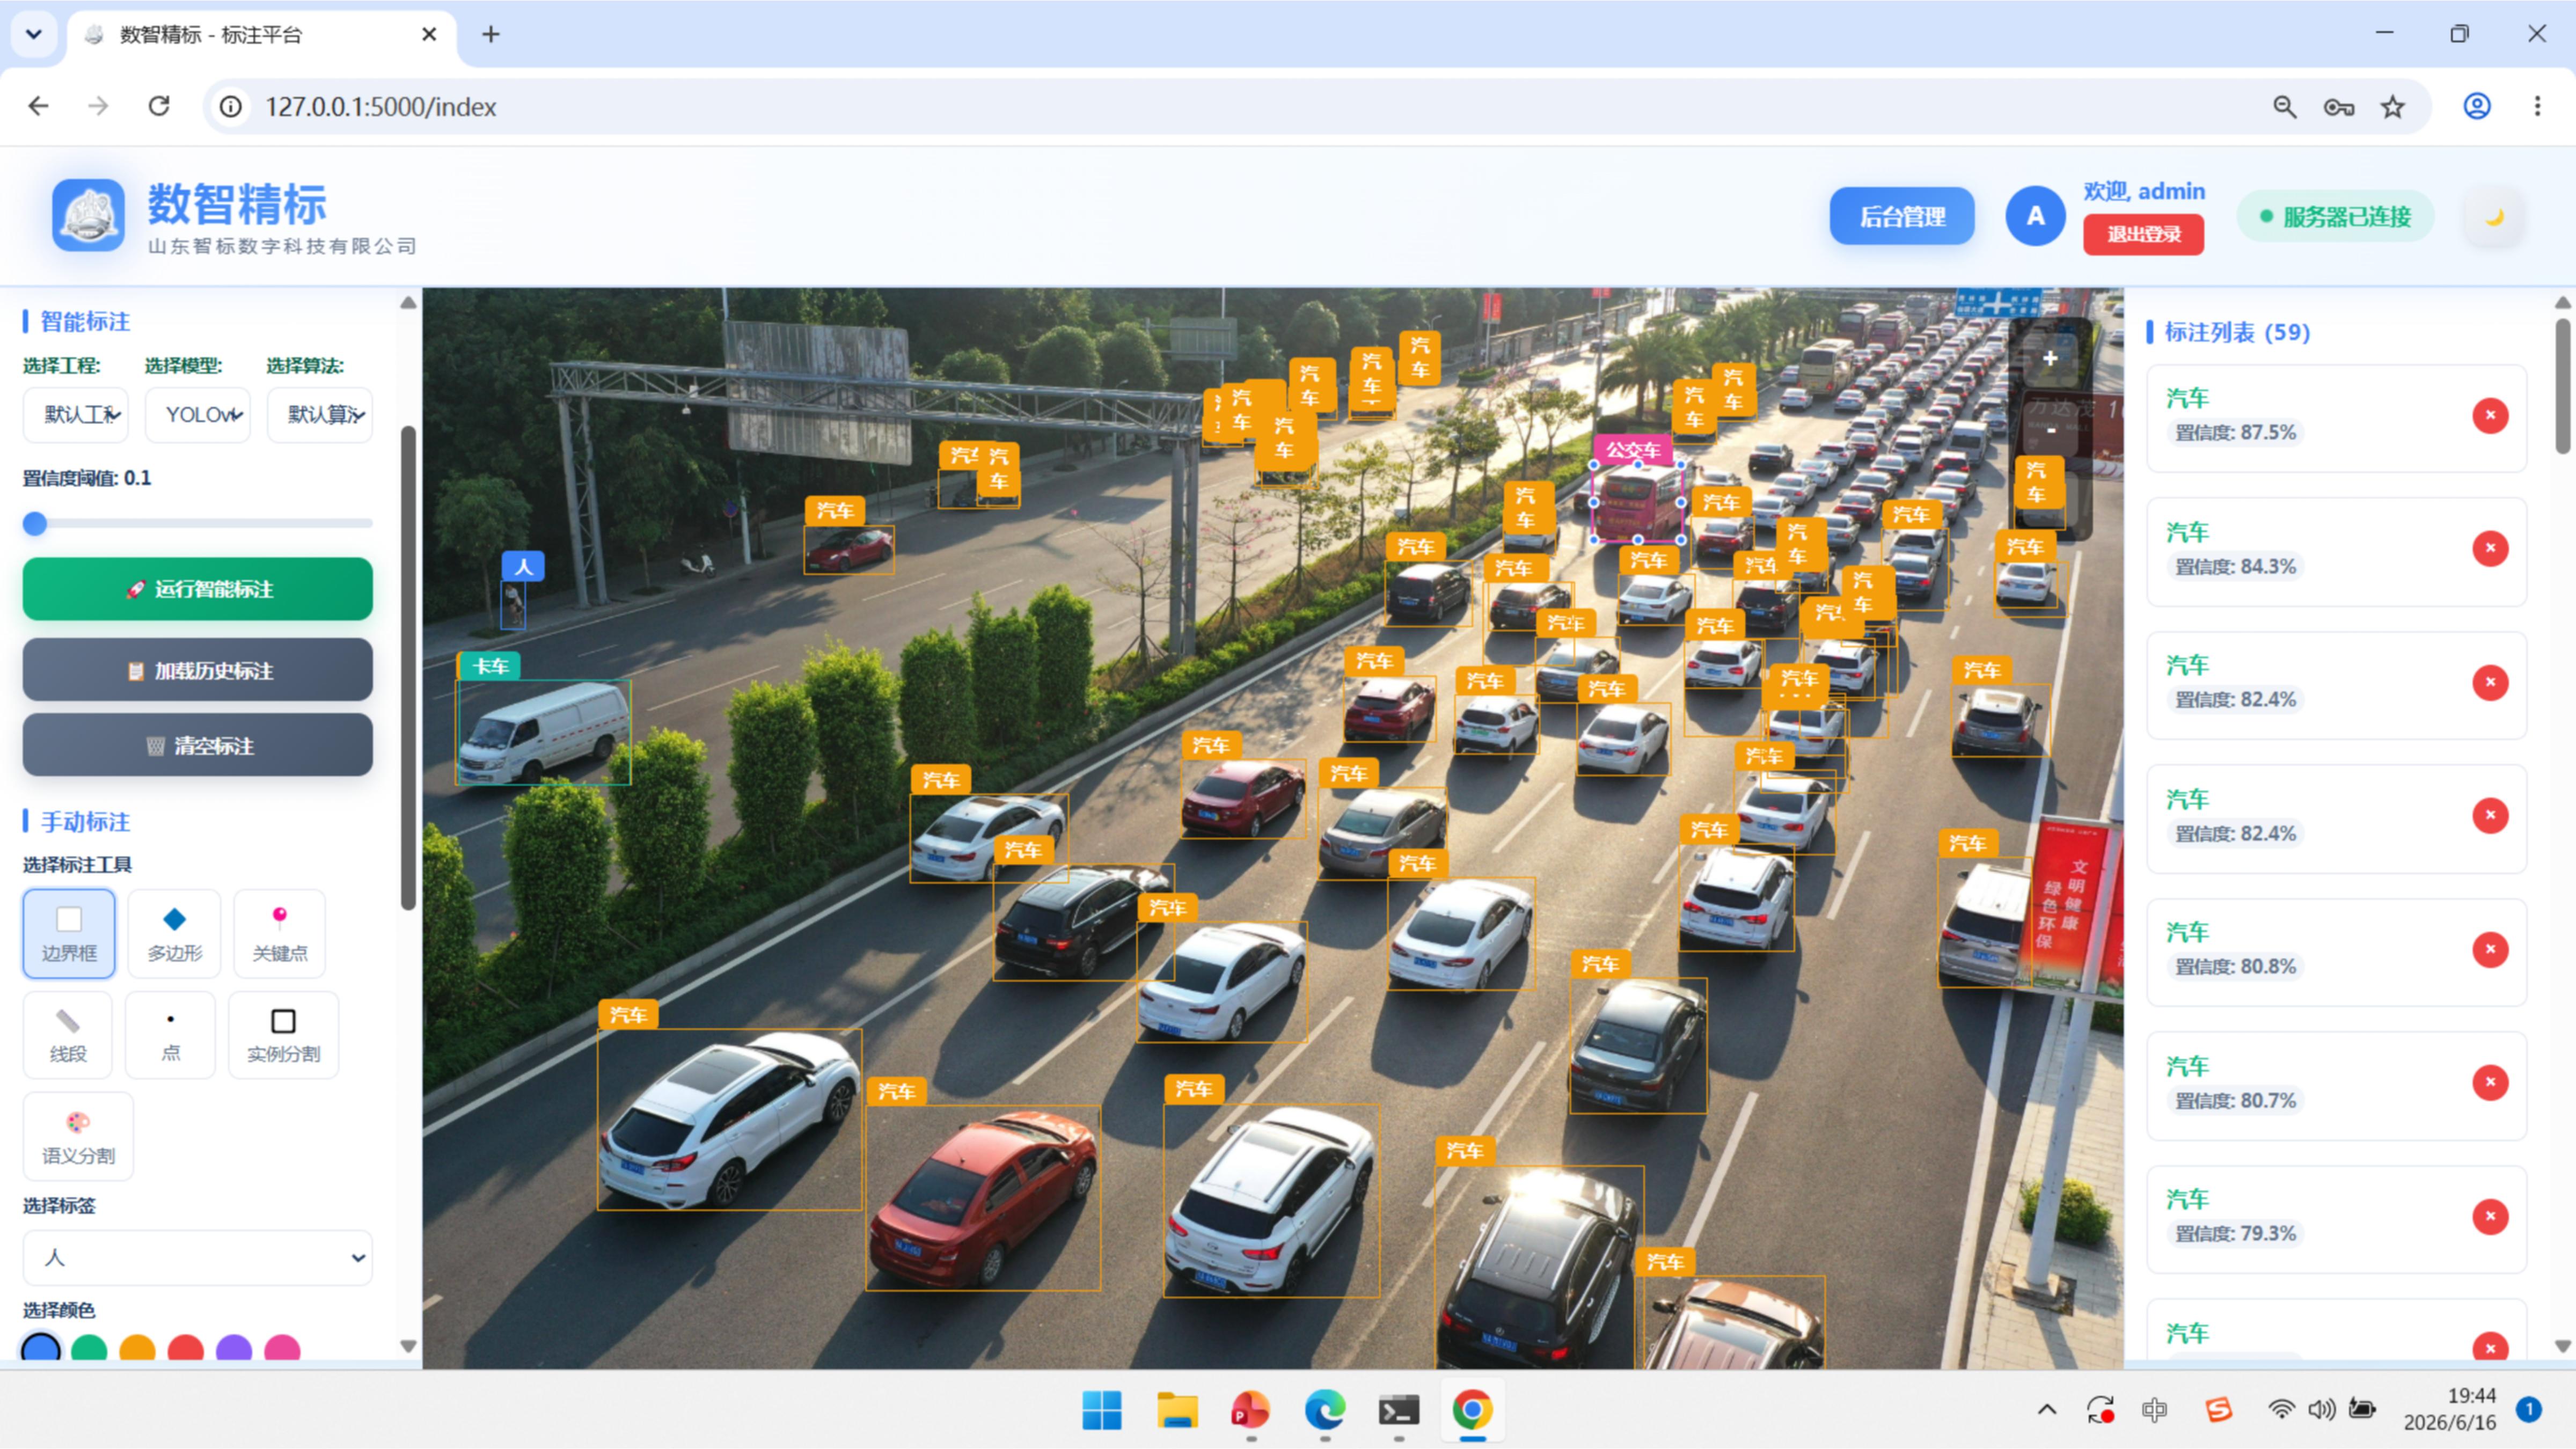Click the zoom-out minus button on canvas
The image size is (2576, 1449).
(2050, 431)
